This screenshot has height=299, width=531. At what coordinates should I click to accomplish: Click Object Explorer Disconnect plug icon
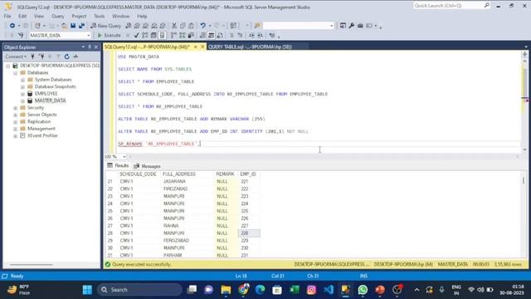point(41,56)
